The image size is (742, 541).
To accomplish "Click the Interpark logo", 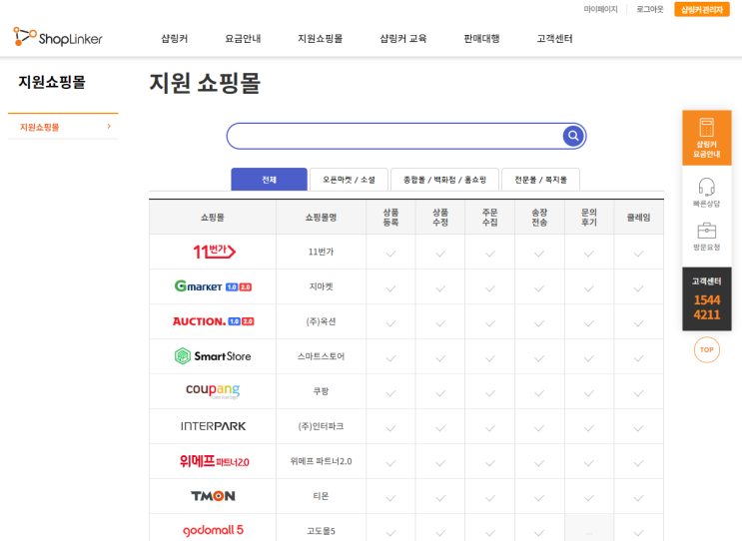I will click(213, 426).
